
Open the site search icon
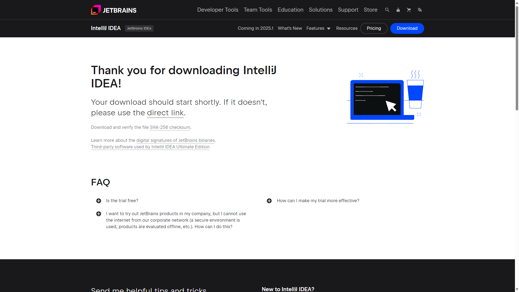point(387,10)
